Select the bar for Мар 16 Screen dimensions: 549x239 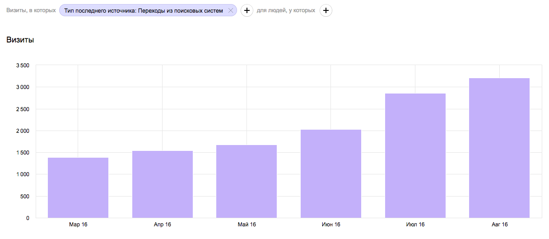coord(78,187)
